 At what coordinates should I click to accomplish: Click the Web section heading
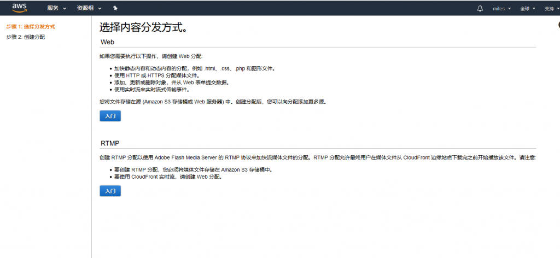pos(108,42)
